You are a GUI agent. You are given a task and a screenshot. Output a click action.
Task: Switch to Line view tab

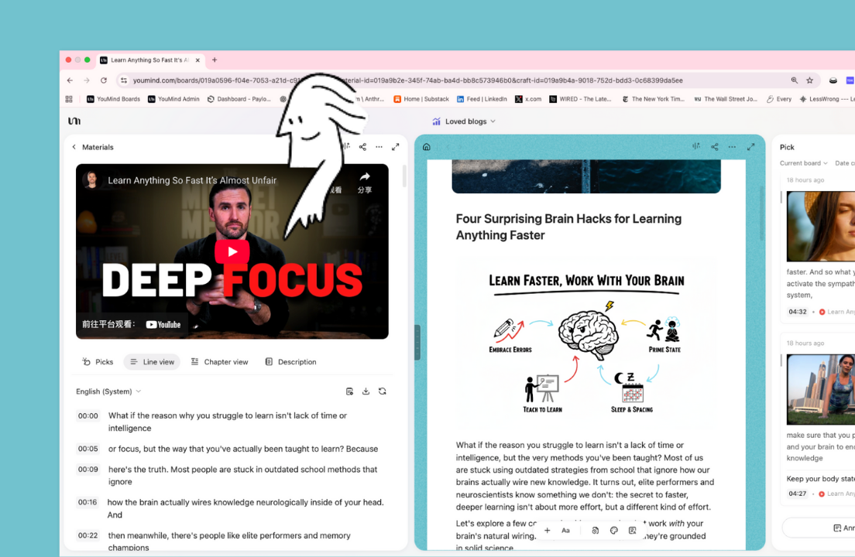152,361
